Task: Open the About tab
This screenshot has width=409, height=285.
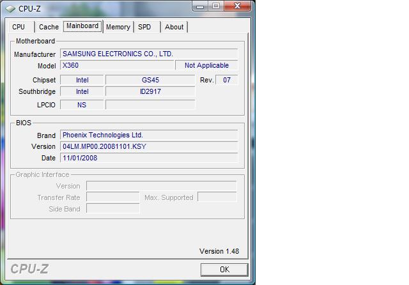Action: pyautogui.click(x=174, y=27)
